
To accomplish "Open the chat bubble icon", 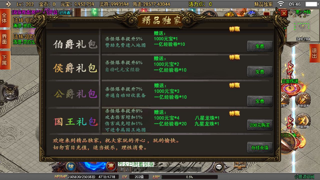I will tap(219, 167).
